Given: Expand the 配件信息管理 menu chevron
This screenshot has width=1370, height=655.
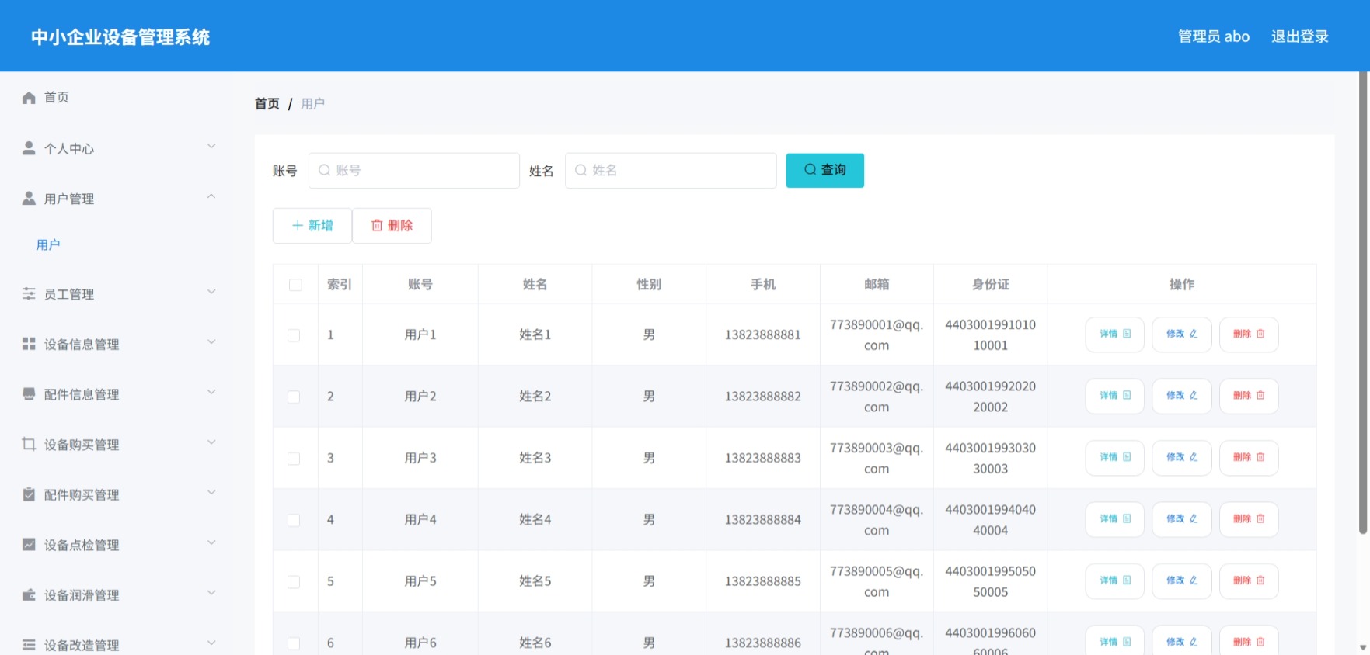Looking at the screenshot, I should [211, 392].
